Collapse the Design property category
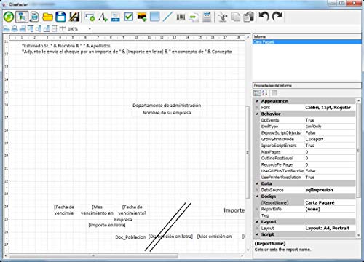Viewport: 364px width, 262px height. pyautogui.click(x=257, y=196)
